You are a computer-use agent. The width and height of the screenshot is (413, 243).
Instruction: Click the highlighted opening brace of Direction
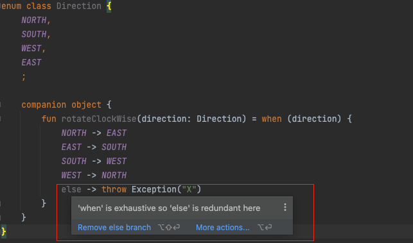point(109,6)
